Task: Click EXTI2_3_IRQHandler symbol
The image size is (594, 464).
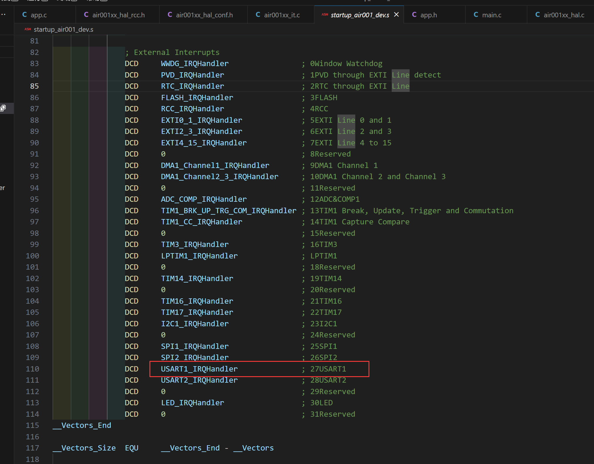Action: point(201,132)
